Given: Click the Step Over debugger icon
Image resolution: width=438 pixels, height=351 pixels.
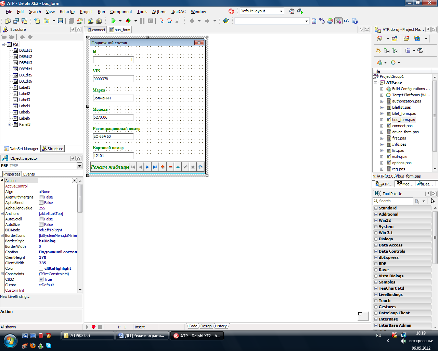Looking at the screenshot, I should click(x=170, y=21).
